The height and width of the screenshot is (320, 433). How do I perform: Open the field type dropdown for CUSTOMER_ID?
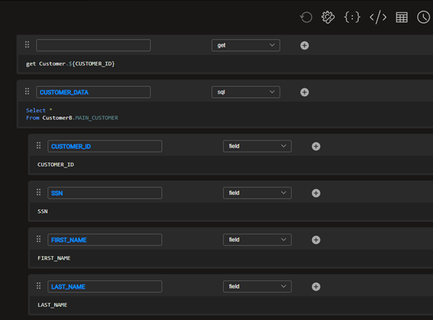tap(257, 146)
